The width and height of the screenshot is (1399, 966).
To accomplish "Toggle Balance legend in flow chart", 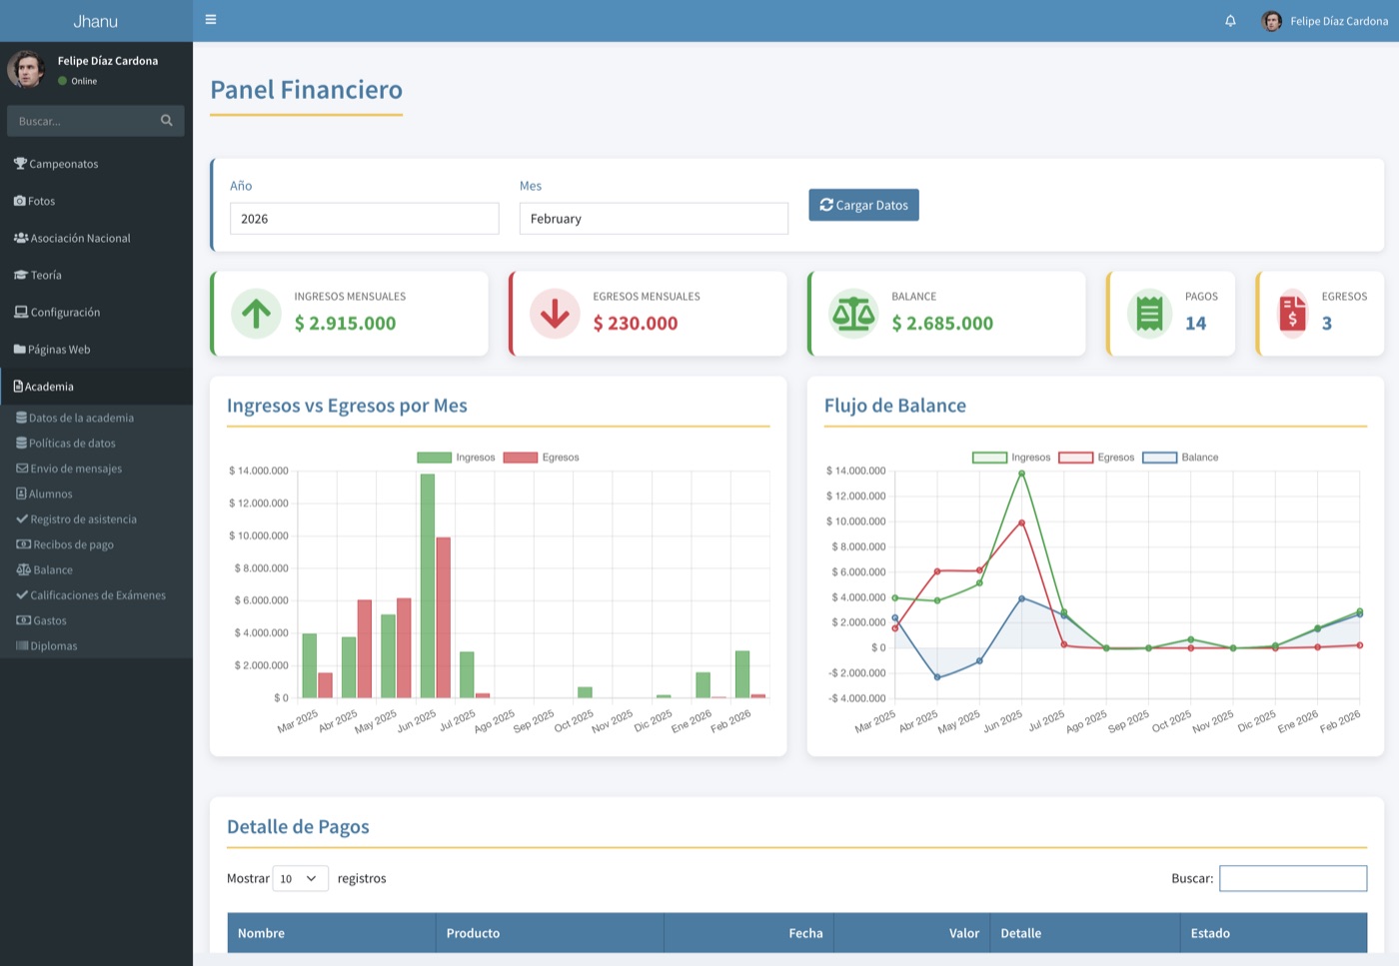I will click(x=1180, y=458).
